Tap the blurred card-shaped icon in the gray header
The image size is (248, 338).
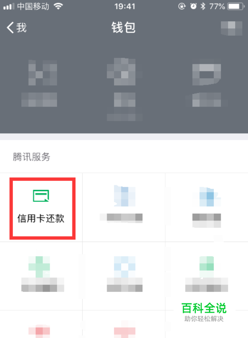click(207, 84)
